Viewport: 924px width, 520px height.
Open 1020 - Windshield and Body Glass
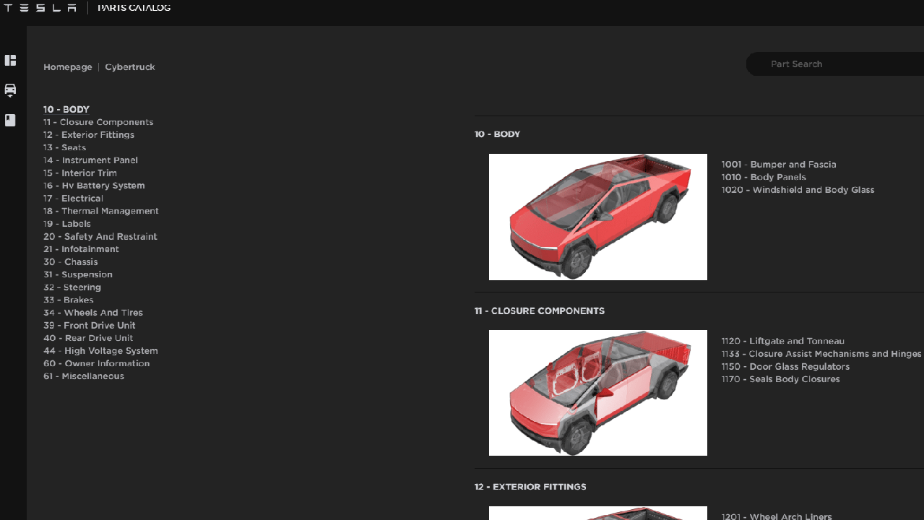[x=798, y=190]
